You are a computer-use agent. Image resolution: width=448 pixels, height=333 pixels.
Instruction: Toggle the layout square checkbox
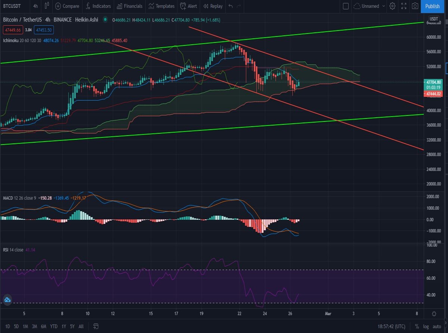pyautogui.click(x=346, y=6)
